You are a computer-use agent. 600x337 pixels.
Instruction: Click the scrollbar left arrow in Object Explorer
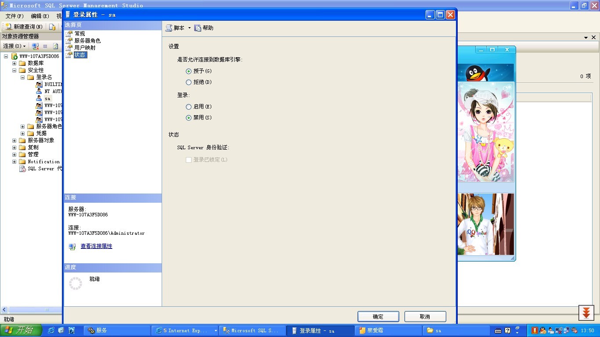coord(5,310)
